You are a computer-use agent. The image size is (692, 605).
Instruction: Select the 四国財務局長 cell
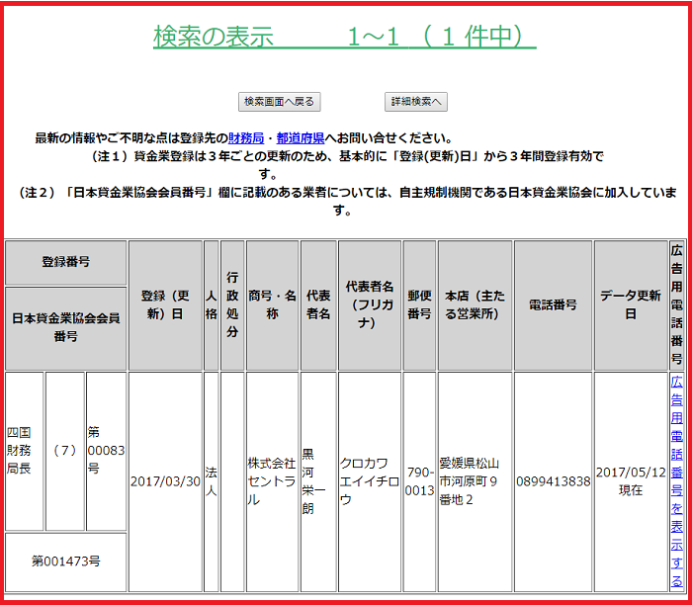click(x=25, y=451)
